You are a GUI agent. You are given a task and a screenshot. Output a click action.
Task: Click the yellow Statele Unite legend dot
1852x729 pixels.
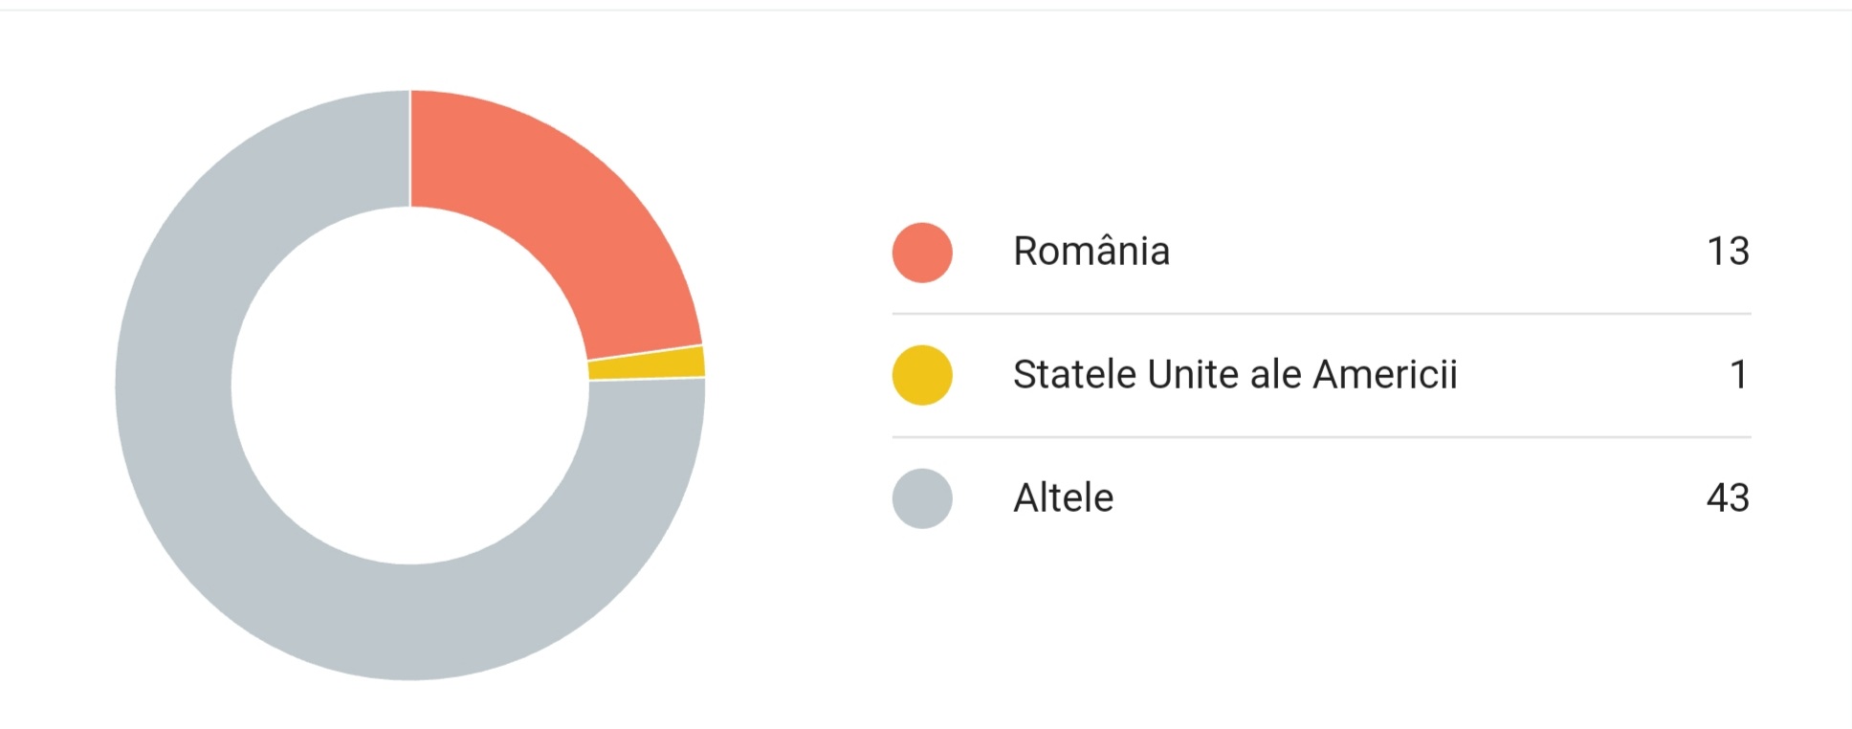[x=922, y=375]
